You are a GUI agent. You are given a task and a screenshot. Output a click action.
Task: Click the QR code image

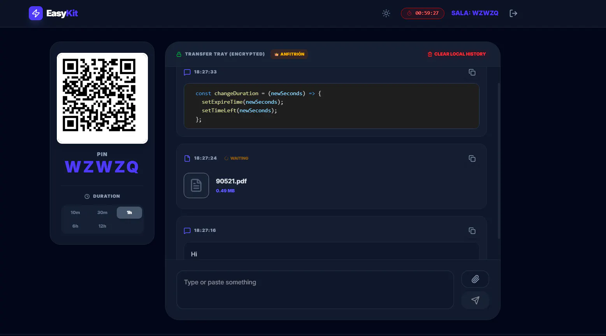[x=102, y=98]
